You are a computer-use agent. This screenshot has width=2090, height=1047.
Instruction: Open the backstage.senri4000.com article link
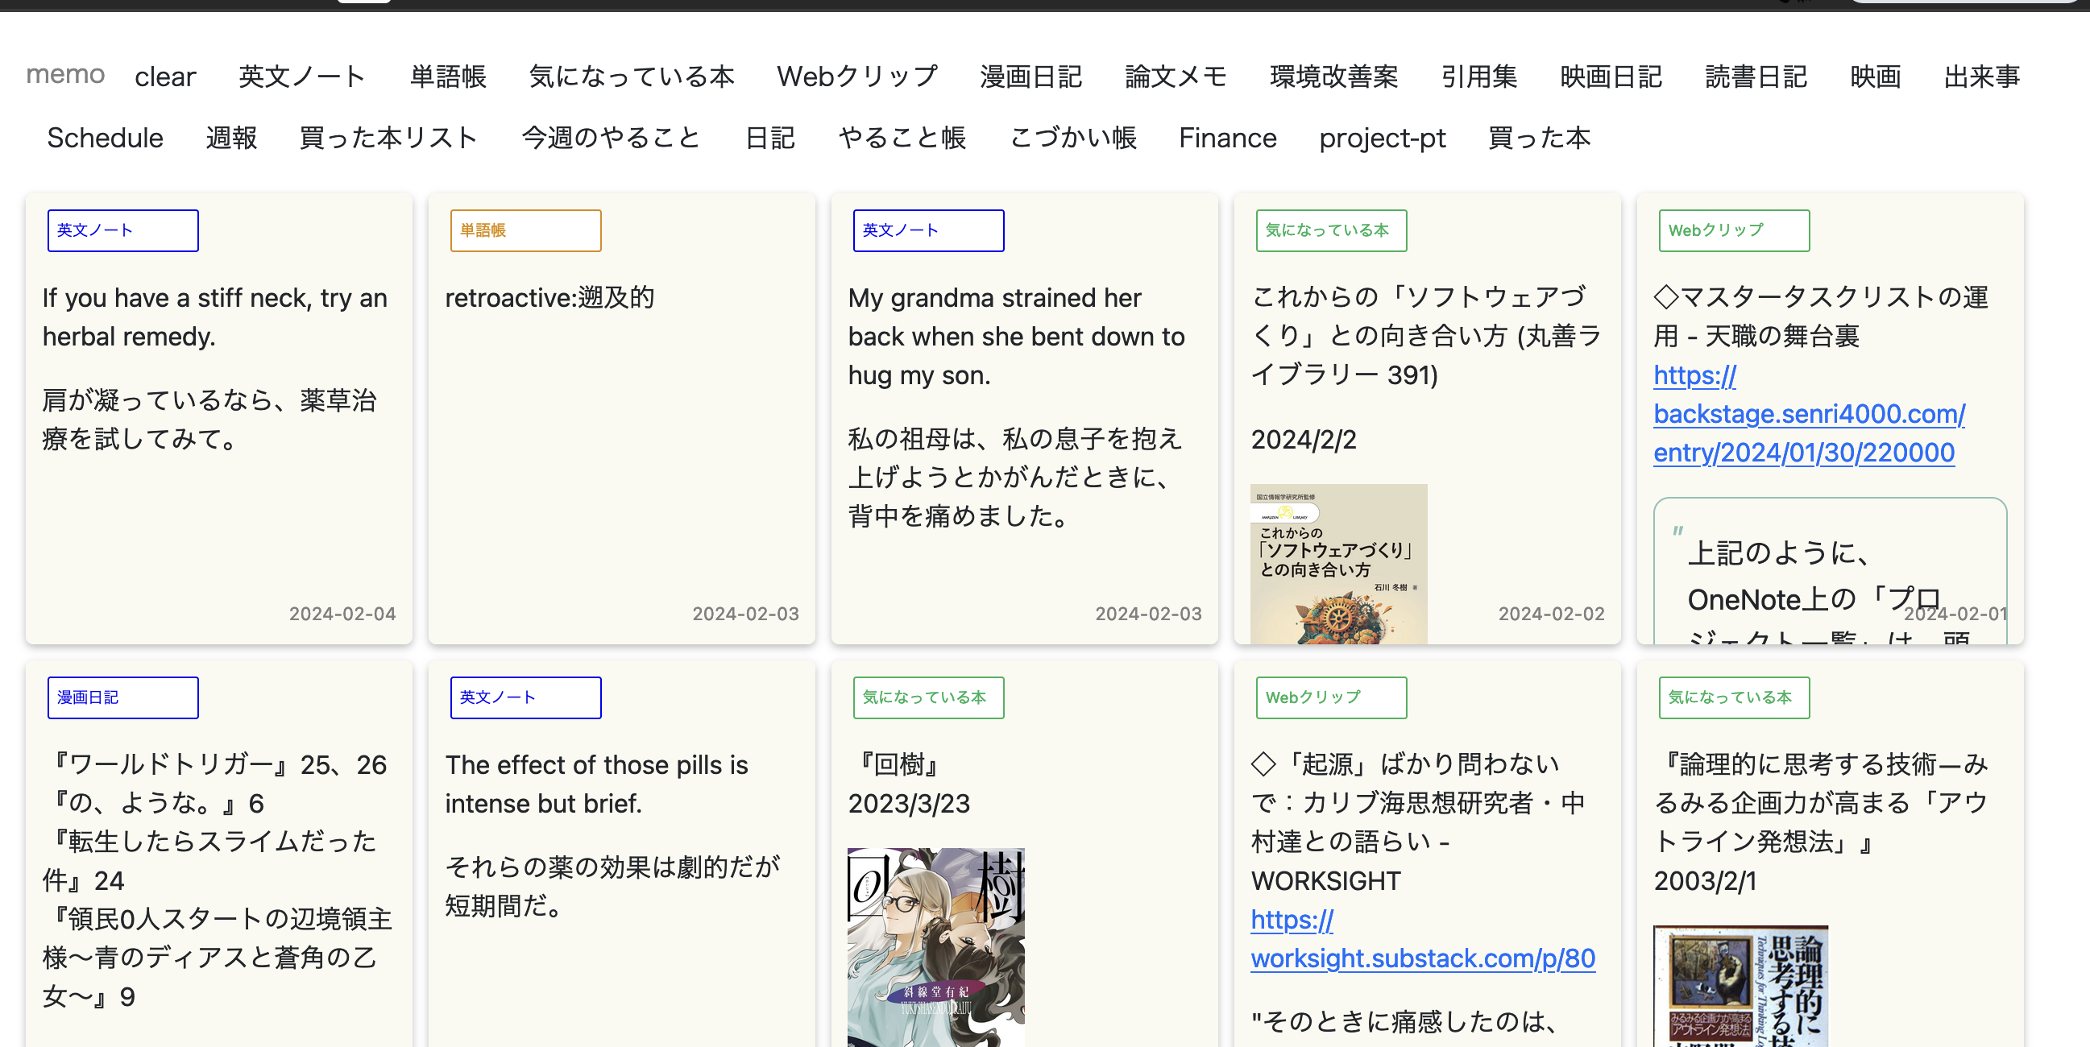(x=1809, y=415)
